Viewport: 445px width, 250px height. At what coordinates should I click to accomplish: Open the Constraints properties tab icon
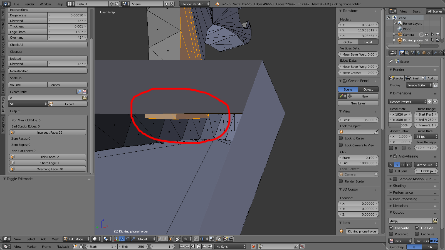[x=429, y=53]
